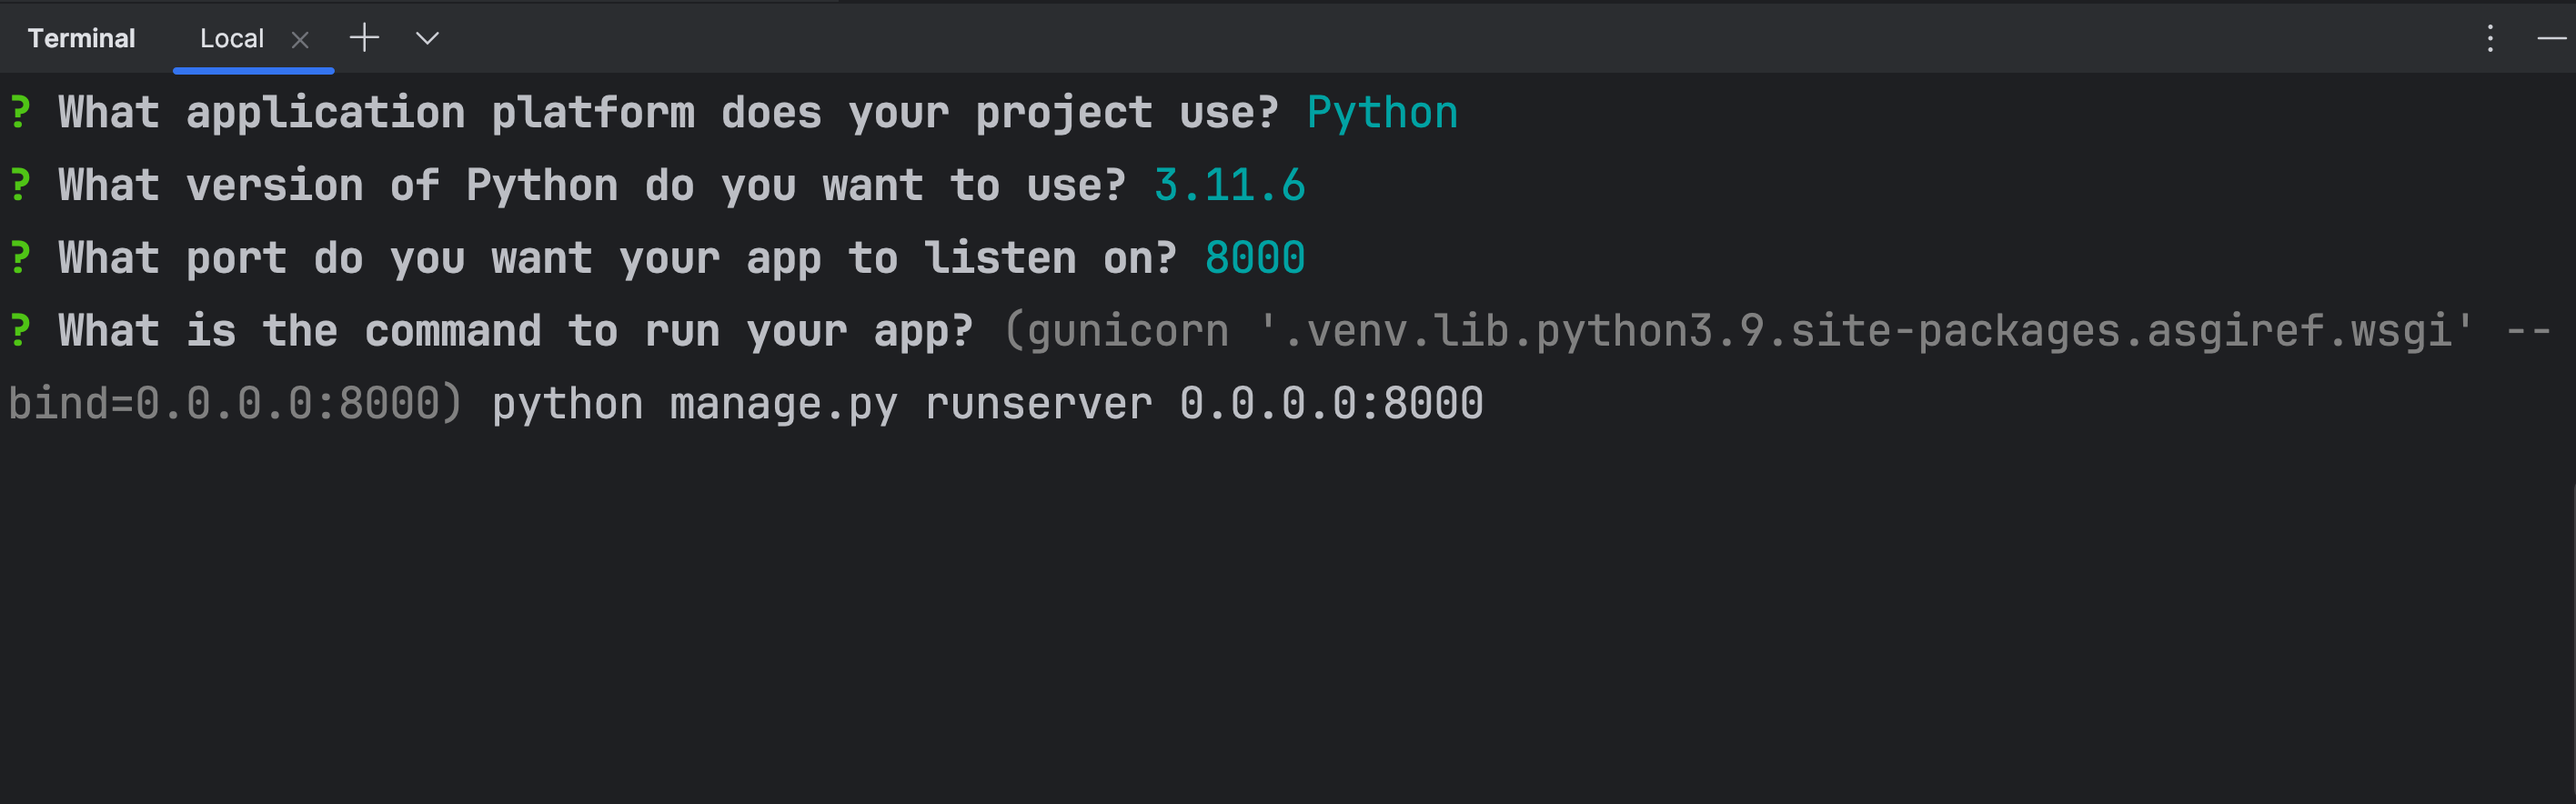The image size is (2576, 804).
Task: Click the cyan 8000 port answer
Action: (x=1254, y=258)
